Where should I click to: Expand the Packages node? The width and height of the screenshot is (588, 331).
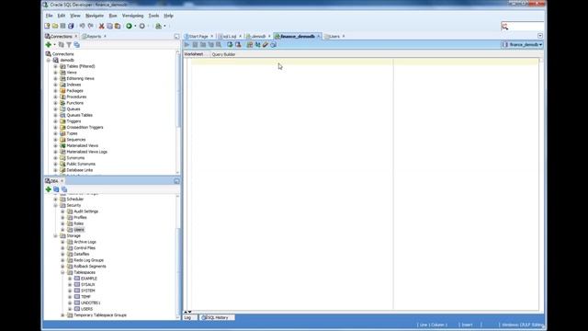[x=55, y=91]
